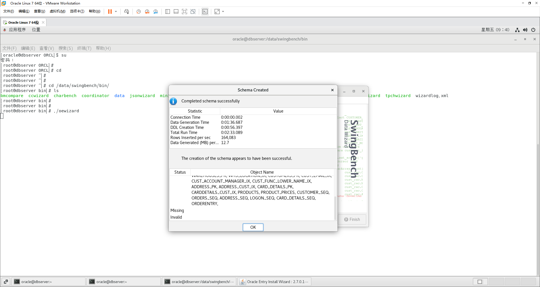
Task: Expand the stretch display dropdown arrow
Action: [223, 12]
